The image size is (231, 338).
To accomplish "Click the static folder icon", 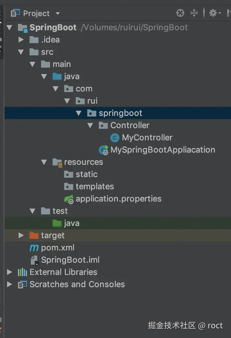I will click(69, 174).
